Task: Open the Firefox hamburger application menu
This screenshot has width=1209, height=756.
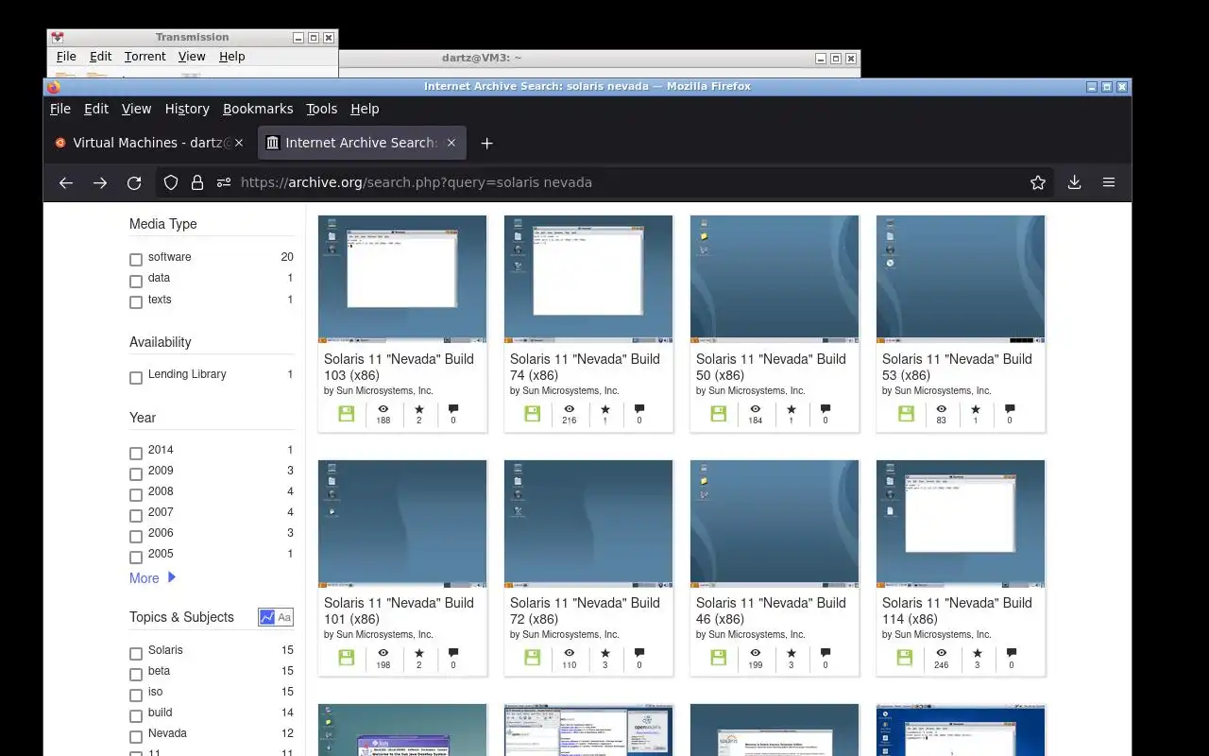Action: [x=1109, y=183]
